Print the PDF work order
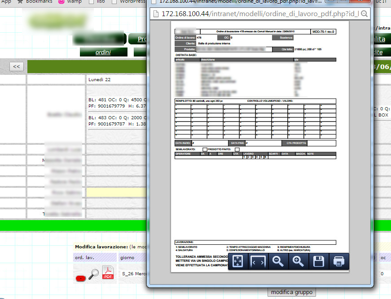The width and height of the screenshot is (391, 299). click(339, 262)
